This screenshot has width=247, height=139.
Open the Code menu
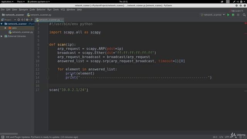[32, 10]
